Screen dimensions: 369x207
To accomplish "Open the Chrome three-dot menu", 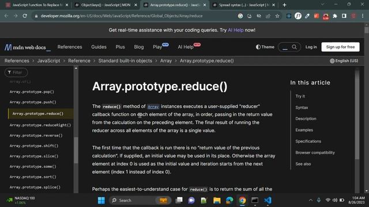I will [363, 16].
